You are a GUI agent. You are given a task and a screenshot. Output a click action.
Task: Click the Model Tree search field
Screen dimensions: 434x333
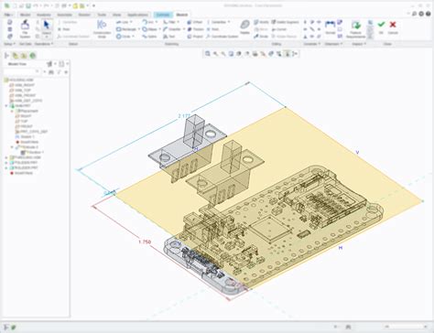pos(21,71)
